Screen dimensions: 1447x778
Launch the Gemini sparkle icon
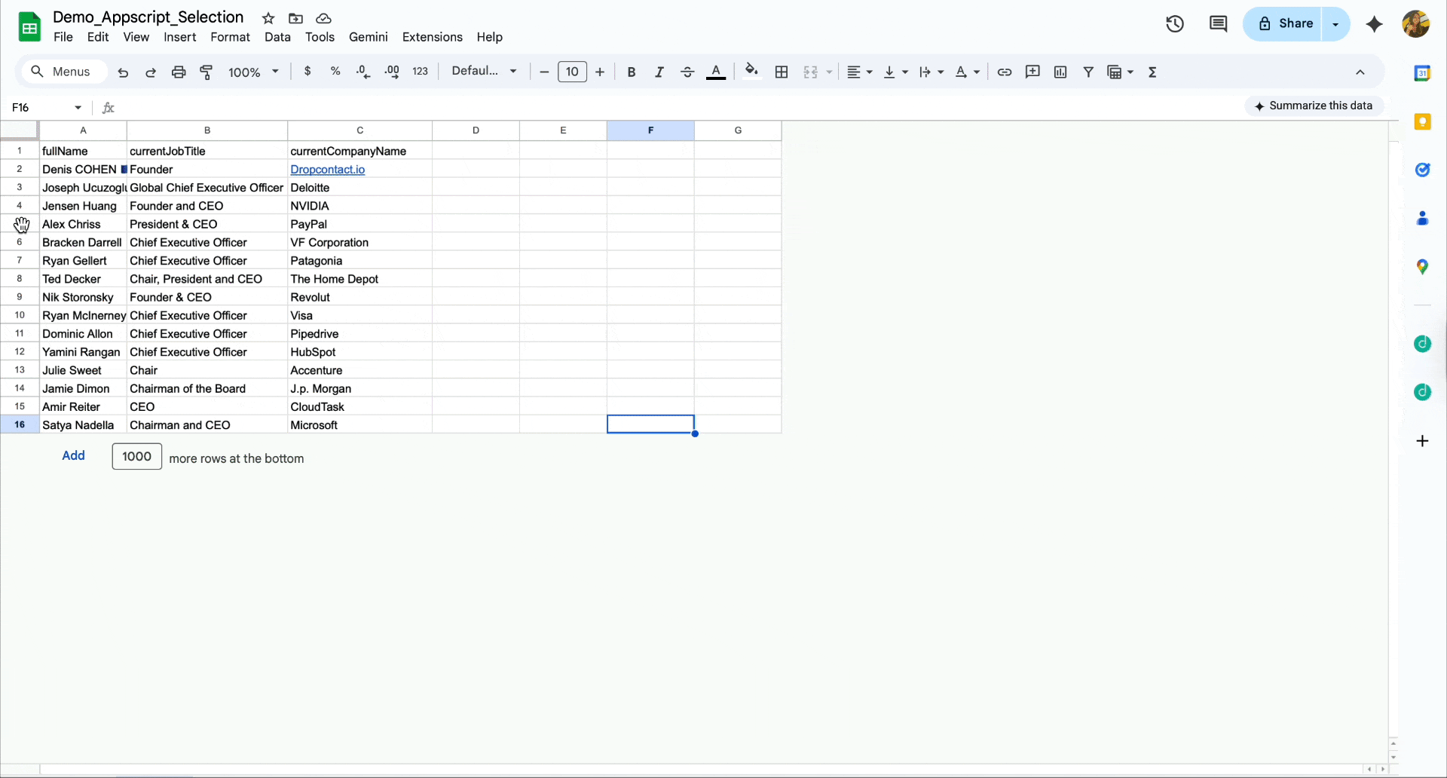point(1375,24)
